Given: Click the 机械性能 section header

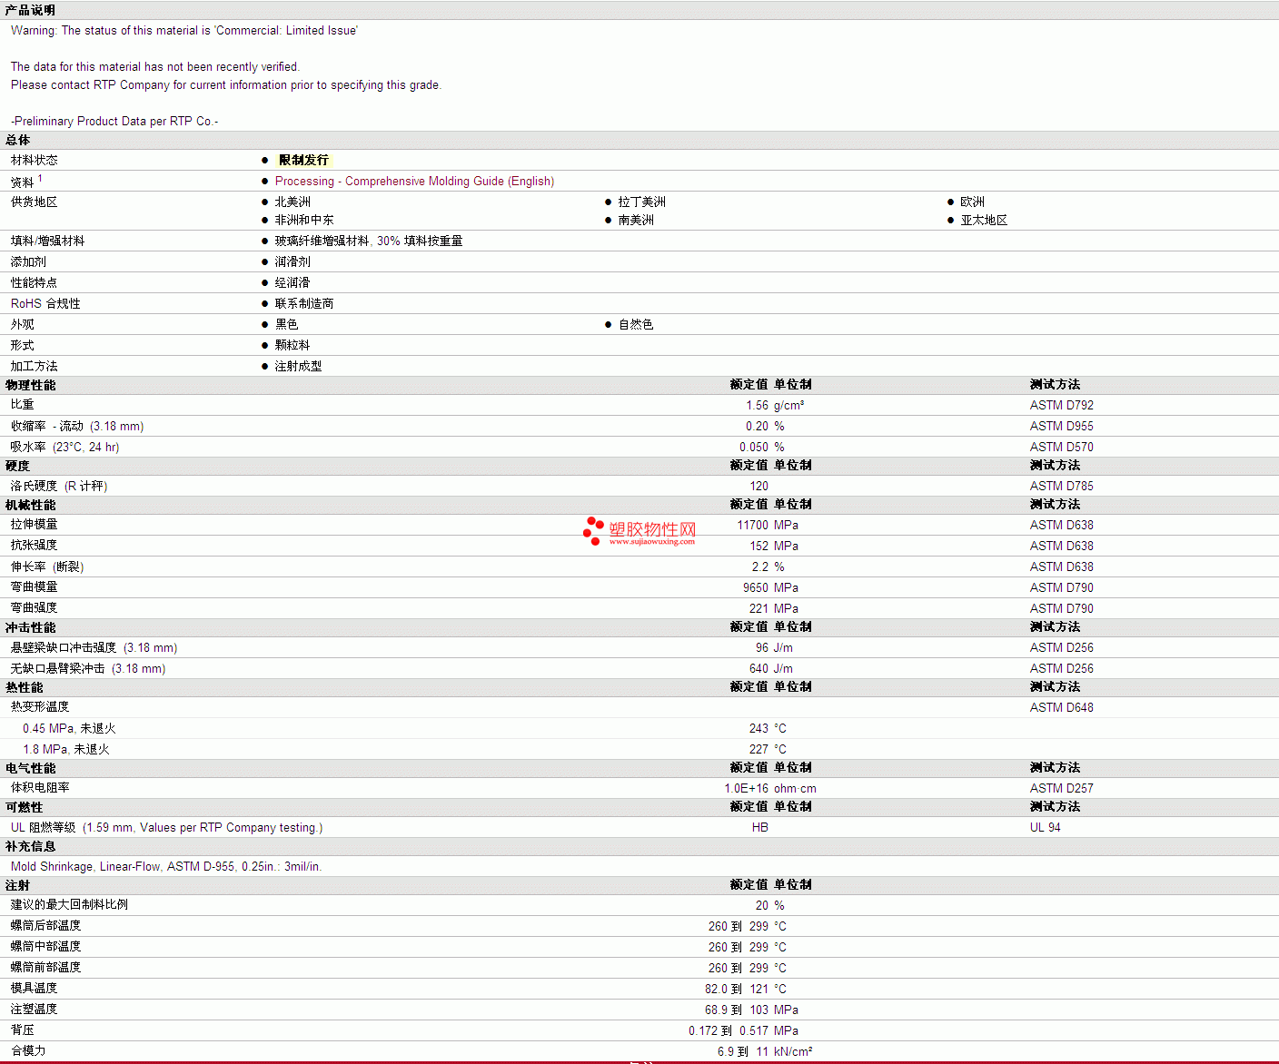Looking at the screenshot, I should 31,505.
